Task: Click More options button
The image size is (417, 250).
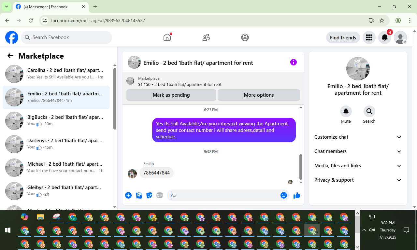Action: click(259, 95)
